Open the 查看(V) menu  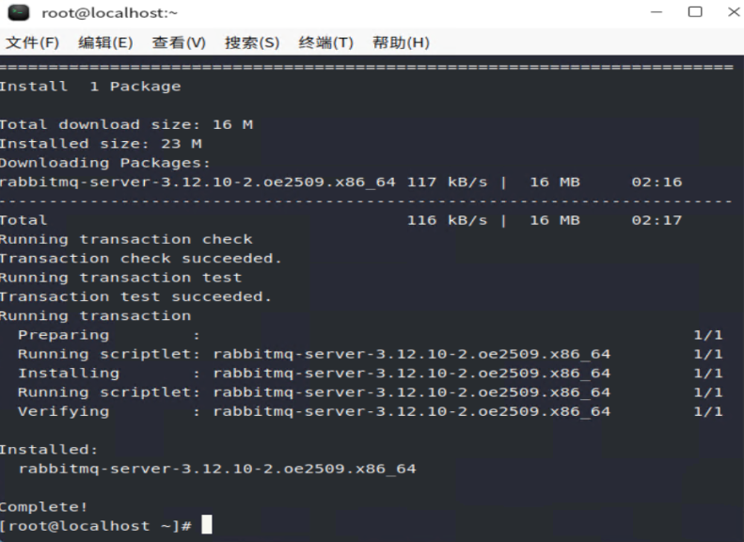pos(179,42)
